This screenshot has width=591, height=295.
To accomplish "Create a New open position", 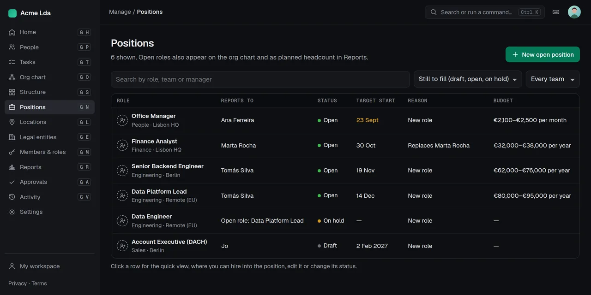I will click(x=543, y=54).
